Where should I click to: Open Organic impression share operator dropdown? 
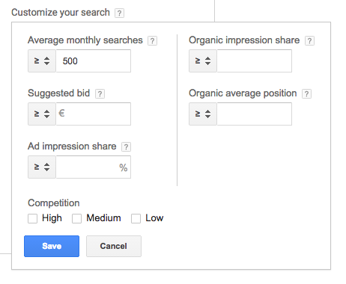[203, 61]
